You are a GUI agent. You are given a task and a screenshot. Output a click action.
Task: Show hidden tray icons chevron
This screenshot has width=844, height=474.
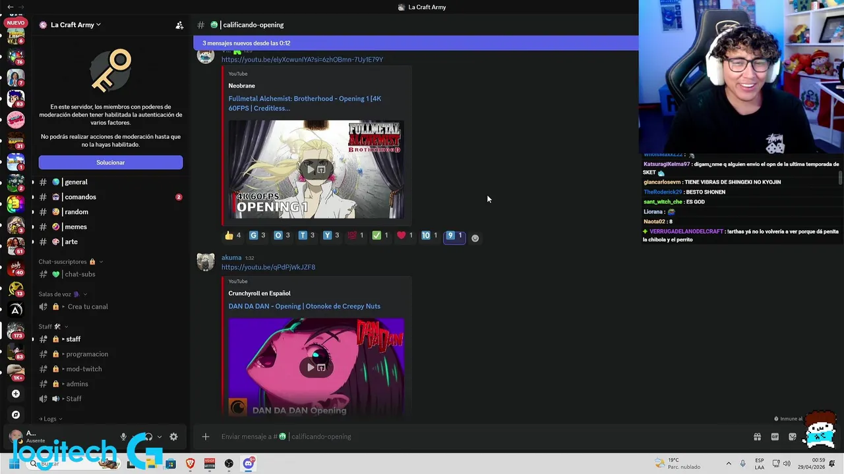(729, 464)
